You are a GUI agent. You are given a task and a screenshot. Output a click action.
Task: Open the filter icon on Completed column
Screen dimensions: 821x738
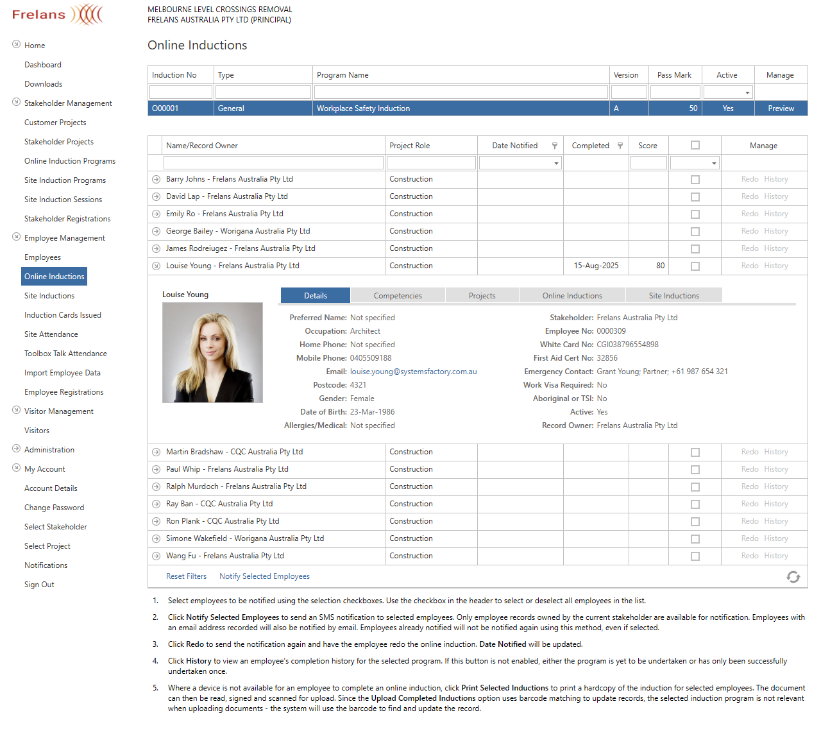pos(620,145)
